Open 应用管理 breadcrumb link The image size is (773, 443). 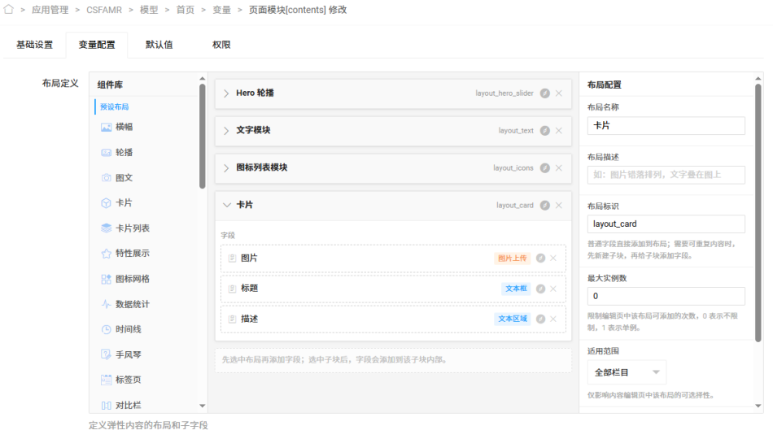point(50,10)
